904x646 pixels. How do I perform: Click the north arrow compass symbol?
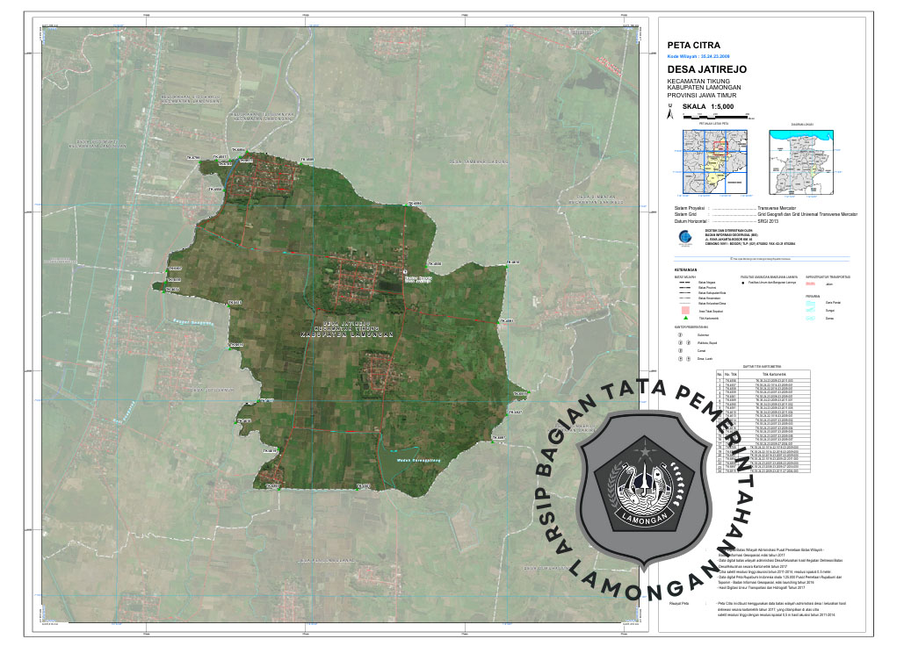(670, 113)
